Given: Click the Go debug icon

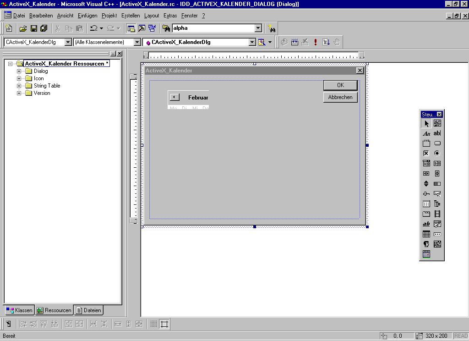Looking at the screenshot, I should click(326, 42).
